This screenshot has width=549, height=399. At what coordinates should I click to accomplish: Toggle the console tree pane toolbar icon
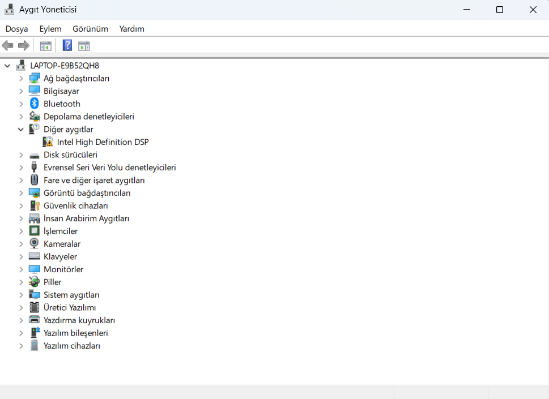[45, 46]
